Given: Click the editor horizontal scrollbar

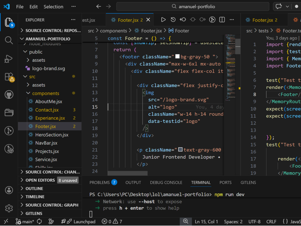Looking at the screenshot, I should (128, 173).
